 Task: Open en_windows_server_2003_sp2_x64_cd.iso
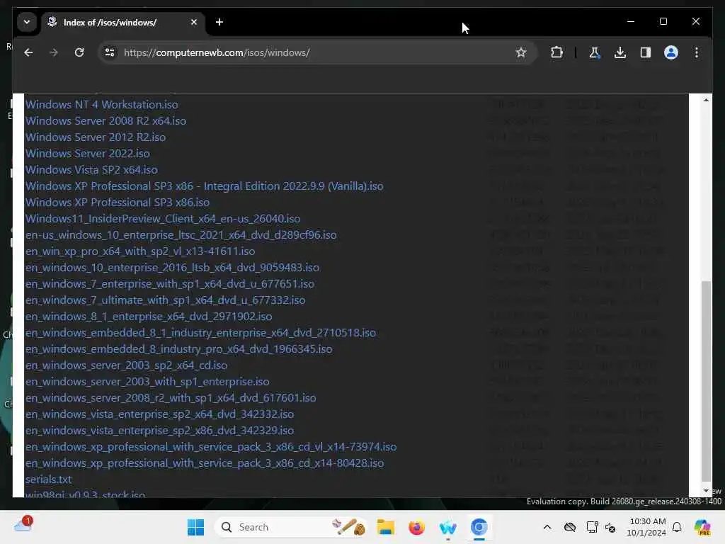(x=126, y=365)
